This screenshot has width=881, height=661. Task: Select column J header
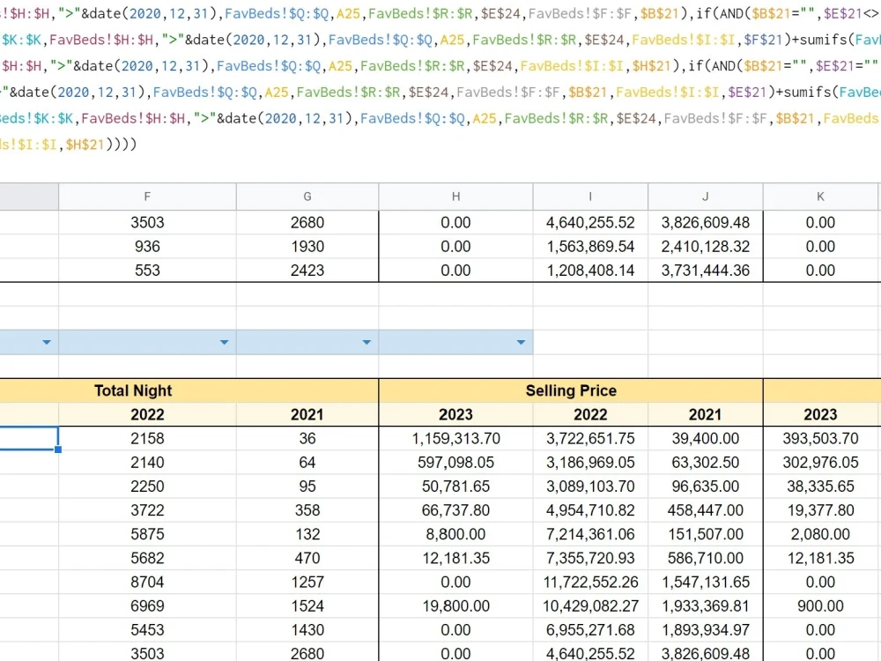point(705,197)
